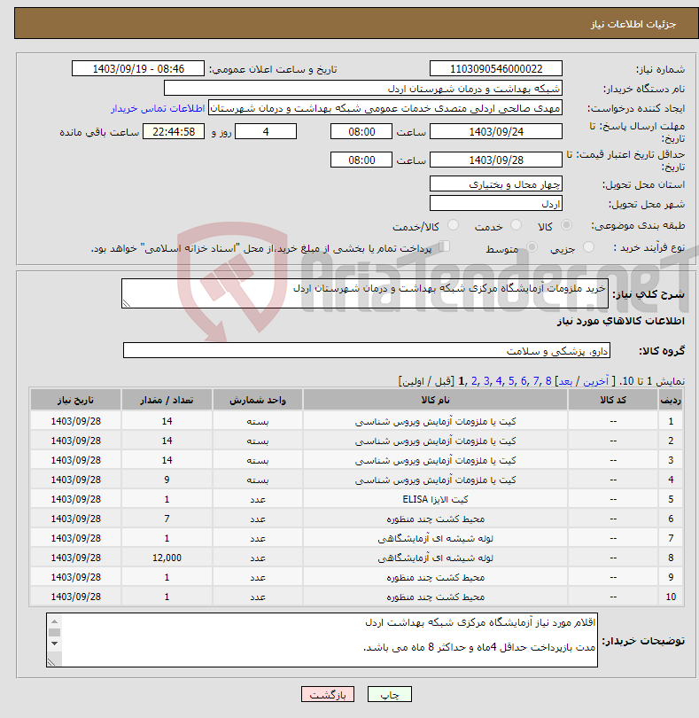Select the متوسط purchase type radio
Image resolution: width=699 pixels, height=718 pixels.
click(532, 247)
